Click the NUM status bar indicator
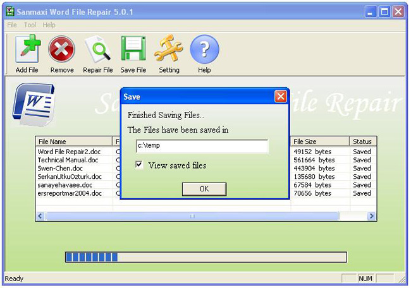This screenshot has height=288, width=411. click(365, 279)
